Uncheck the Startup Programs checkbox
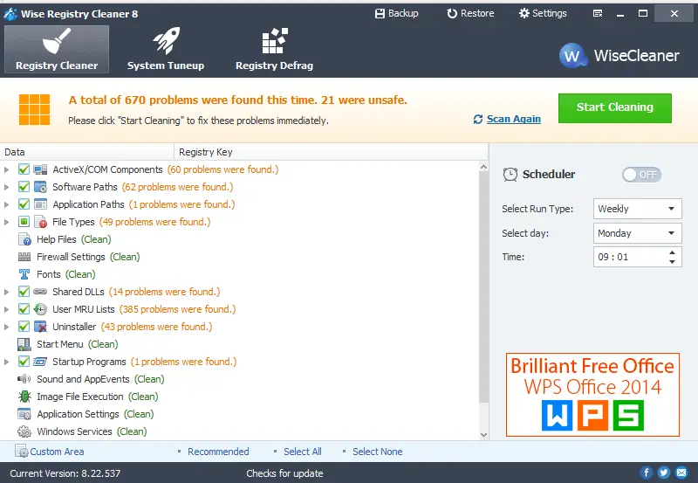Image resolution: width=698 pixels, height=483 pixels. [24, 362]
